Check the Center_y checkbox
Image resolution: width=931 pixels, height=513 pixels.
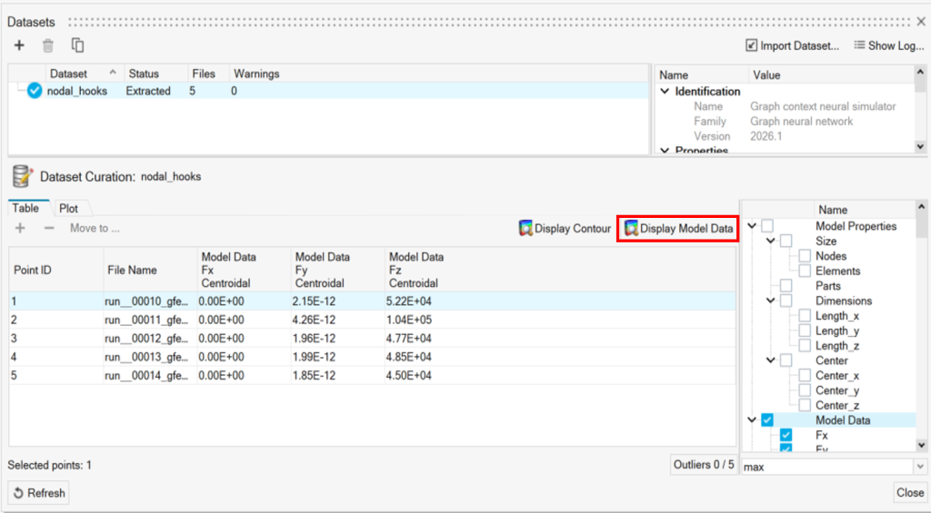coord(805,390)
